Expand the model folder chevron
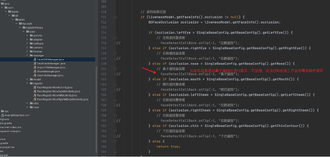330x157 pixels. [x=27, y=79]
